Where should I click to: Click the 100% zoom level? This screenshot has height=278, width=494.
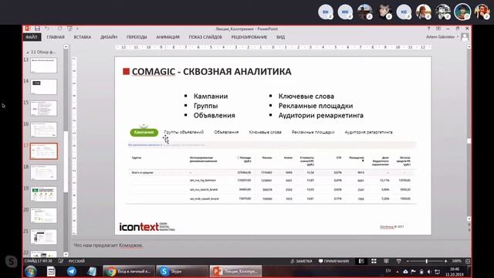(456, 261)
